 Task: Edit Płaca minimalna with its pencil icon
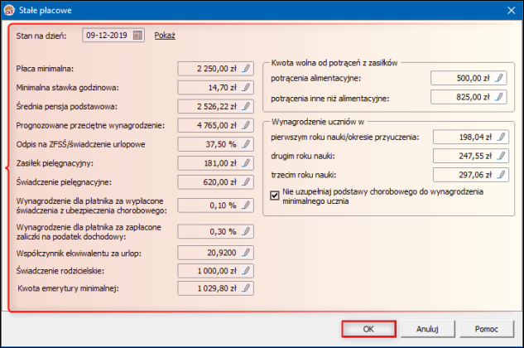click(247, 68)
